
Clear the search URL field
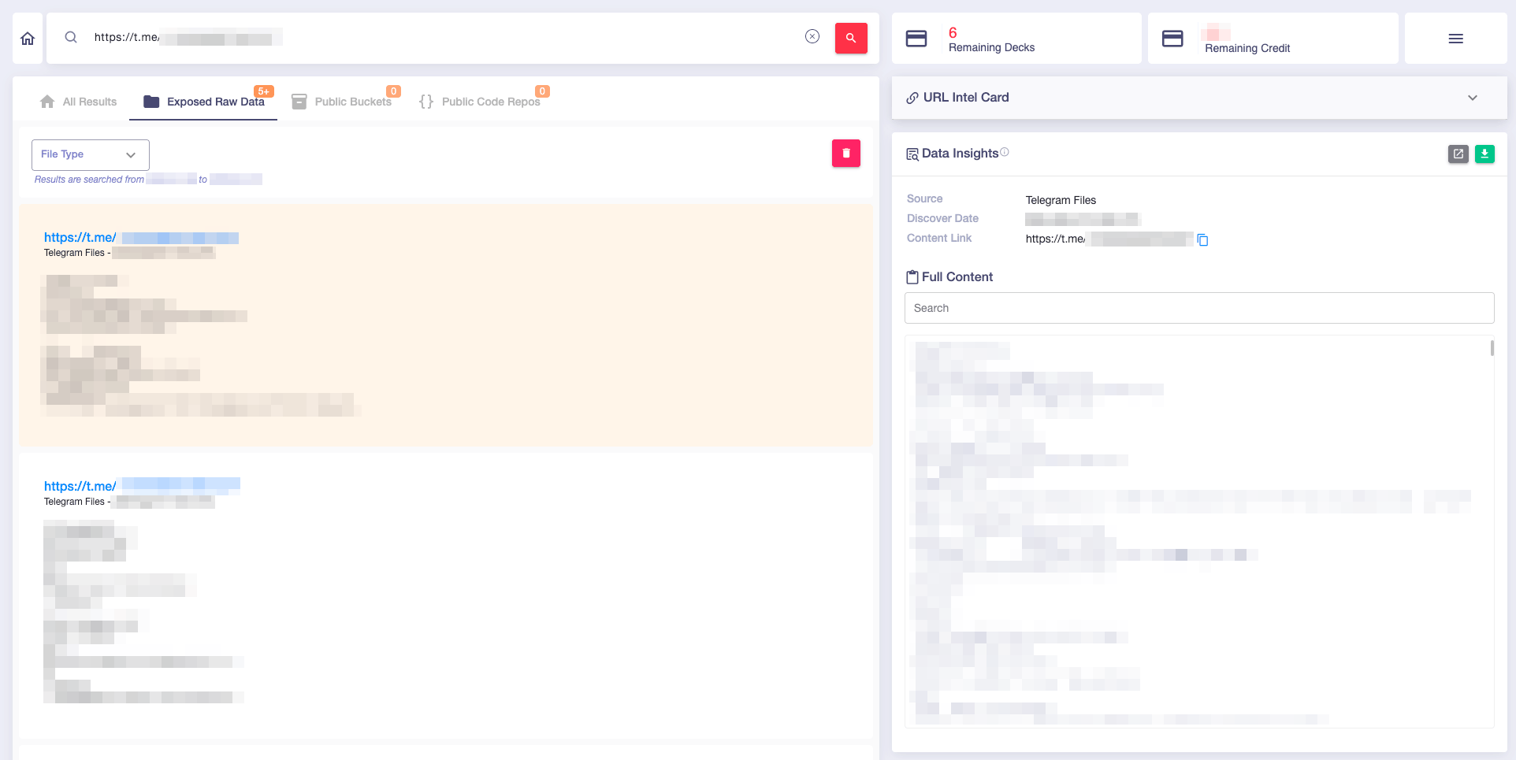(x=812, y=36)
